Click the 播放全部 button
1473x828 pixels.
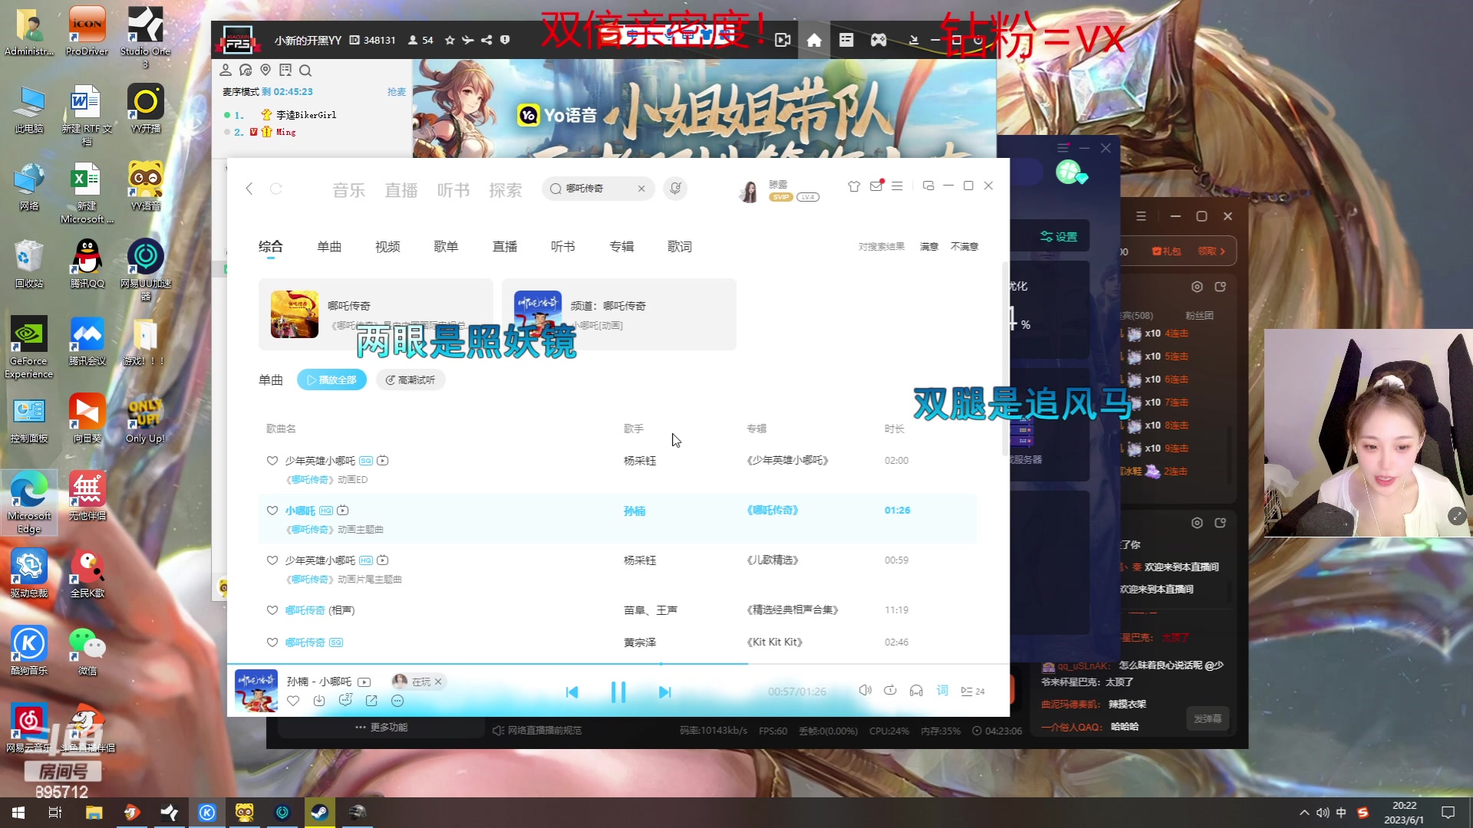331,380
